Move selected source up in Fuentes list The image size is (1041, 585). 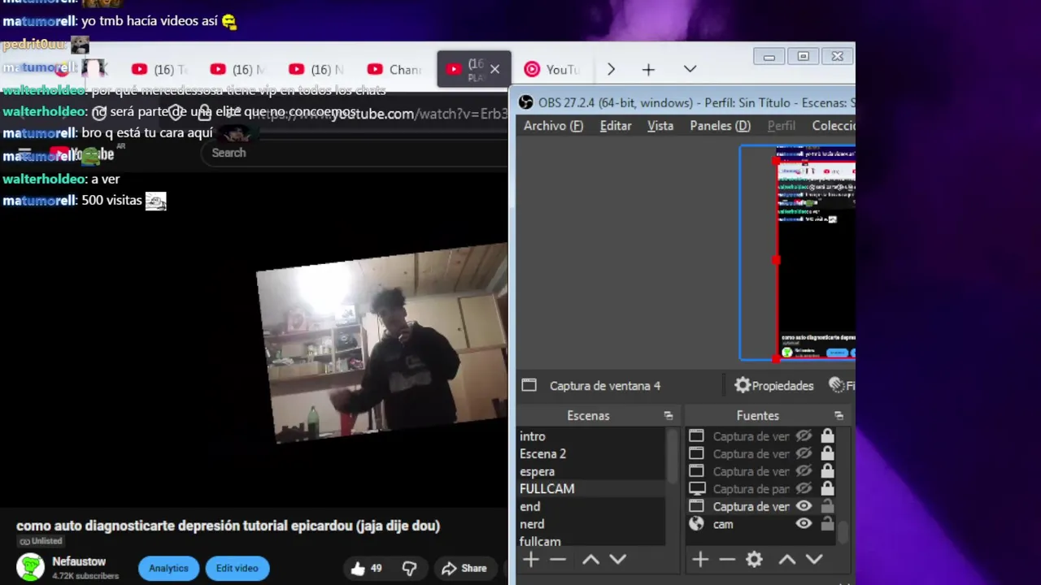pos(787,559)
